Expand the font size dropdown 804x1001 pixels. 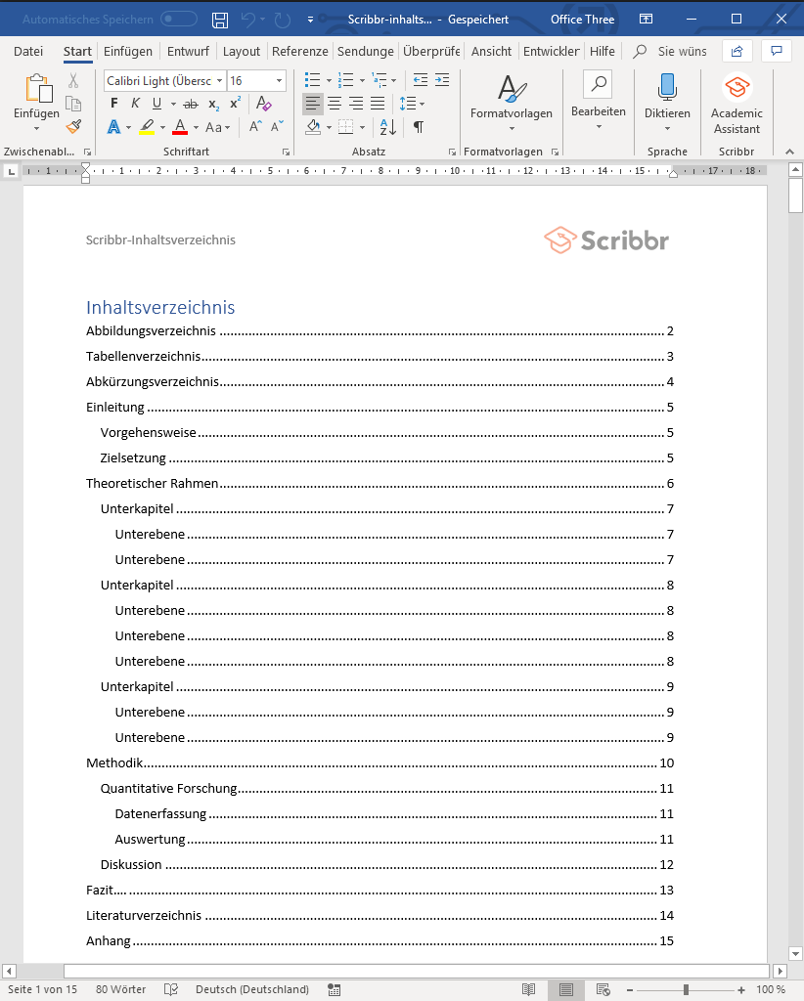tap(280, 81)
